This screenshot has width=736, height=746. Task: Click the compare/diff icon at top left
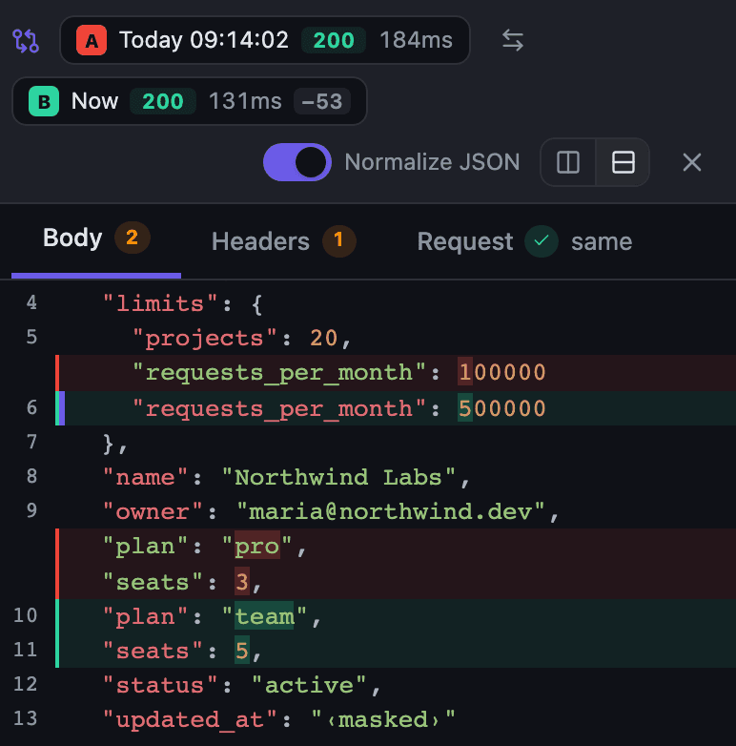tap(26, 41)
